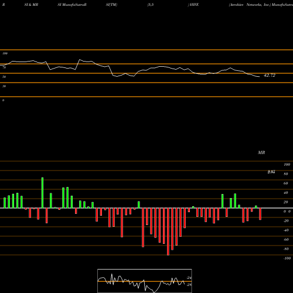
Task: Click the RSI axis label 30
Action: (x=4, y=86)
